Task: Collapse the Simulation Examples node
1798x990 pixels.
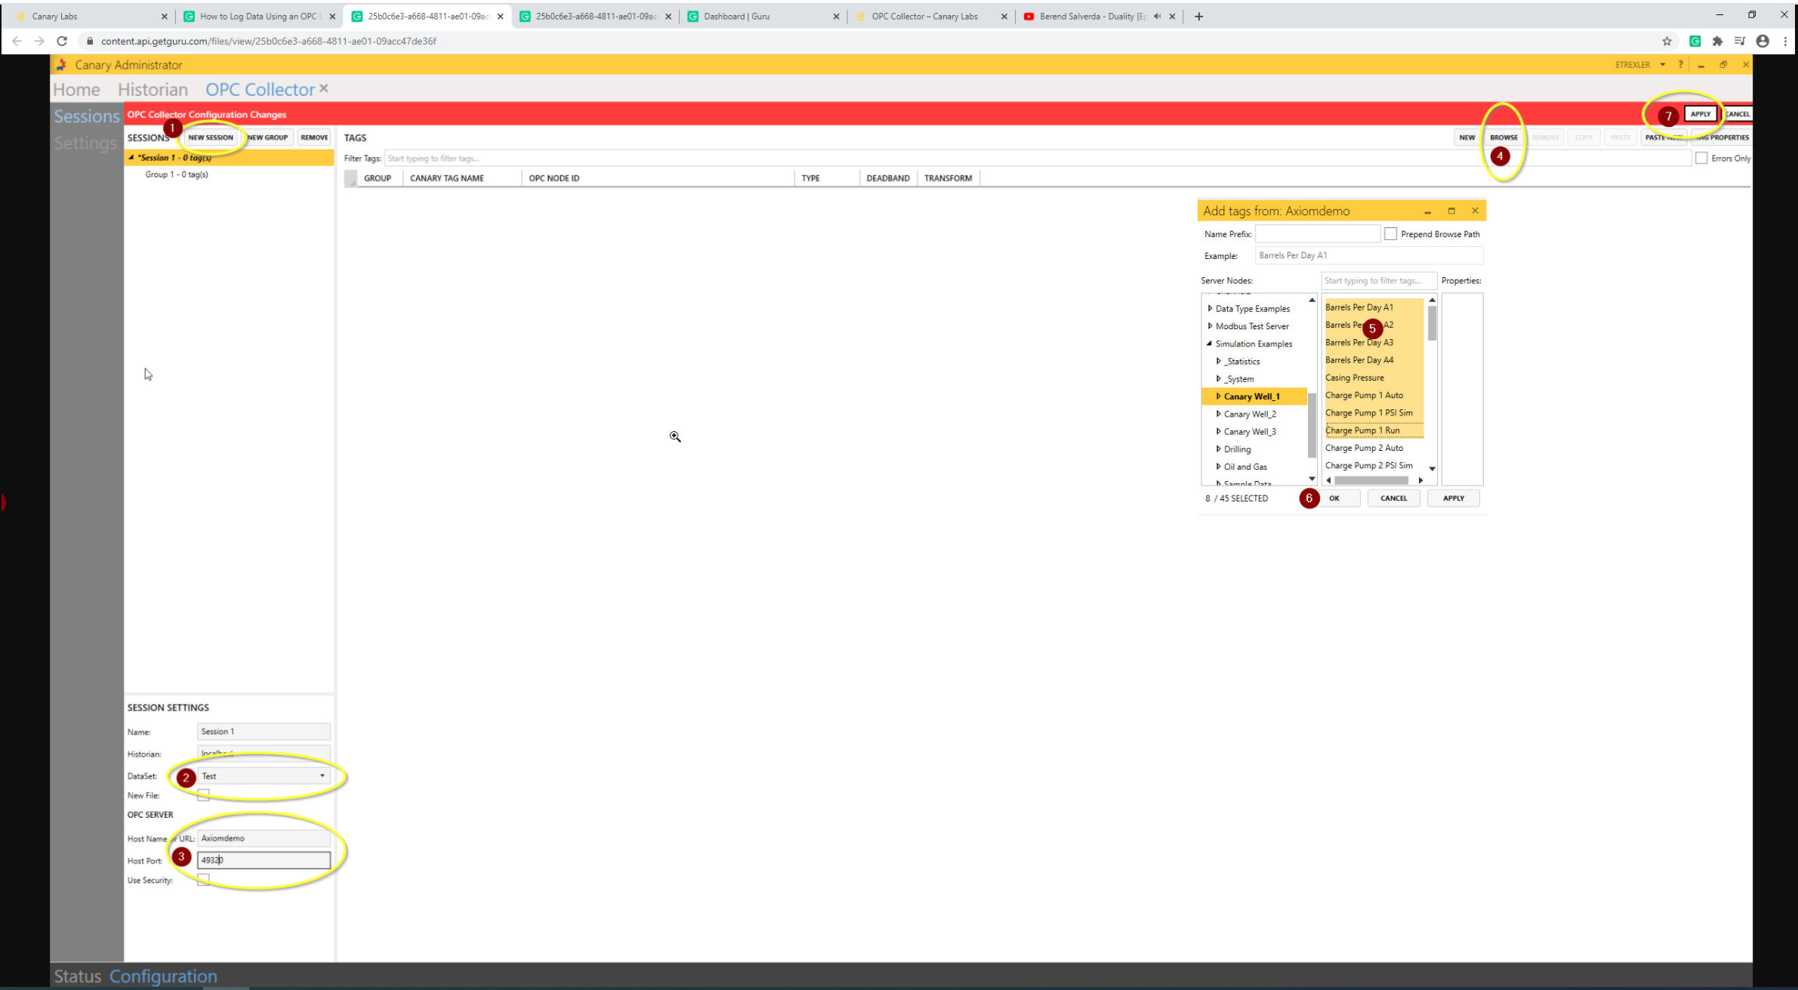Action: [x=1209, y=344]
